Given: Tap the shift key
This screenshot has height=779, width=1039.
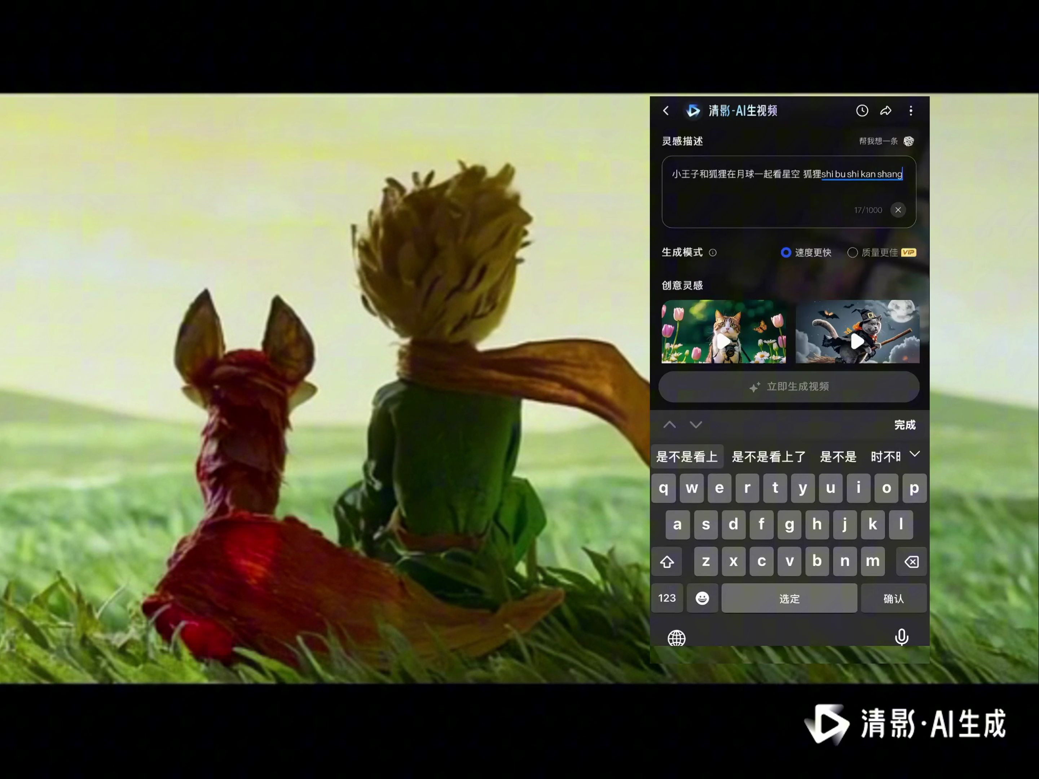Looking at the screenshot, I should coord(667,562).
